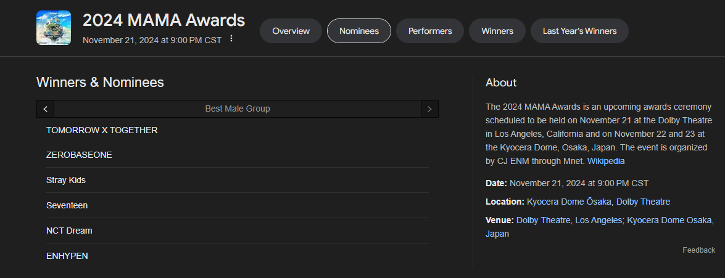725x278 pixels.
Task: Open Dolby Theatre, Los Angeles venue link
Action: click(569, 220)
